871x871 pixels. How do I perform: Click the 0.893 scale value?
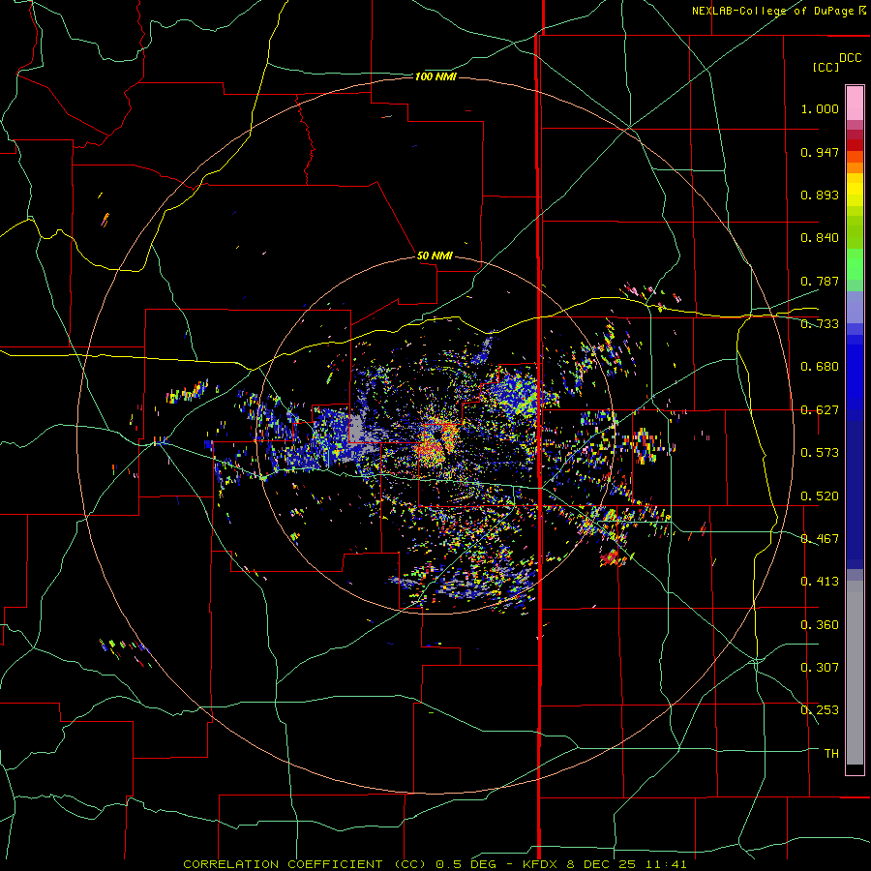click(x=820, y=195)
